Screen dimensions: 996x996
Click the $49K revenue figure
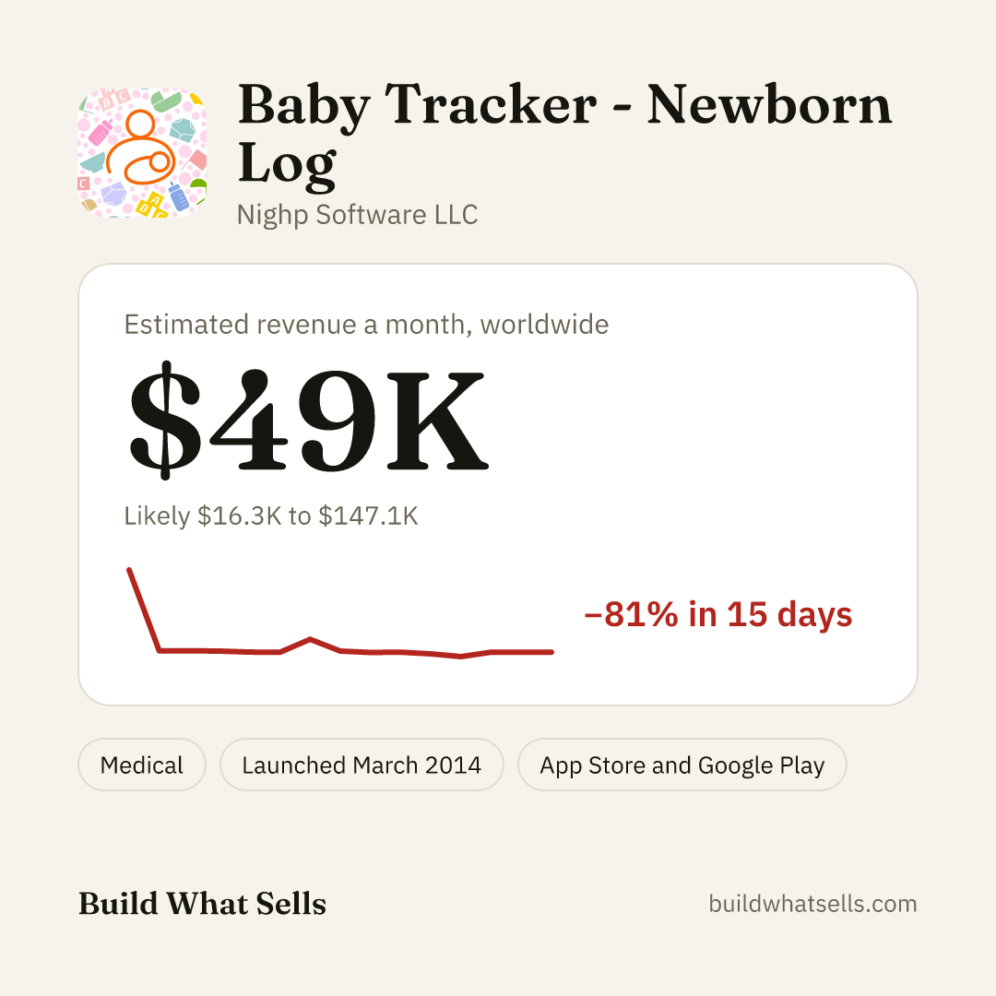click(x=309, y=420)
